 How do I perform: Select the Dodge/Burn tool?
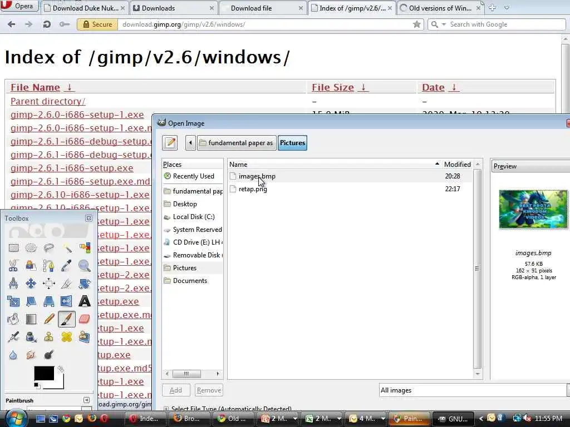coord(49,355)
